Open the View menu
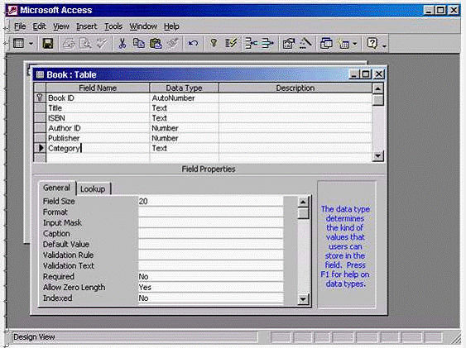Viewport: 466px width, 348px height. tap(61, 26)
